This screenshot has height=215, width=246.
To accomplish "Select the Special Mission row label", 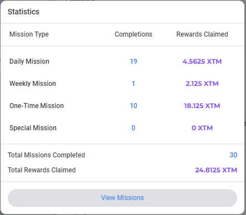I will tap(33, 128).
